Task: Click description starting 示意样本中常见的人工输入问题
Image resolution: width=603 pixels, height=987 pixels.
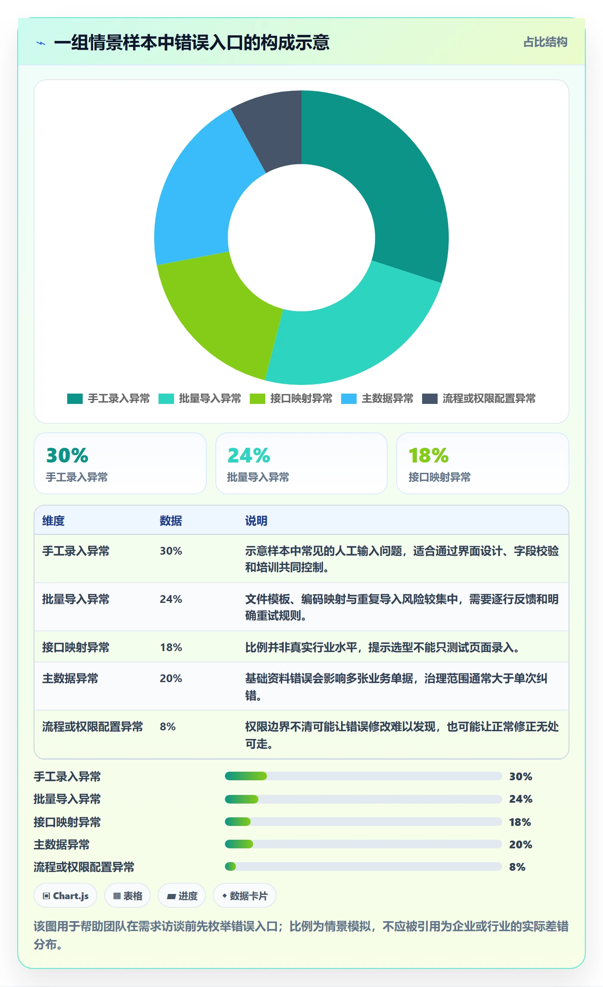Action: pos(402,559)
